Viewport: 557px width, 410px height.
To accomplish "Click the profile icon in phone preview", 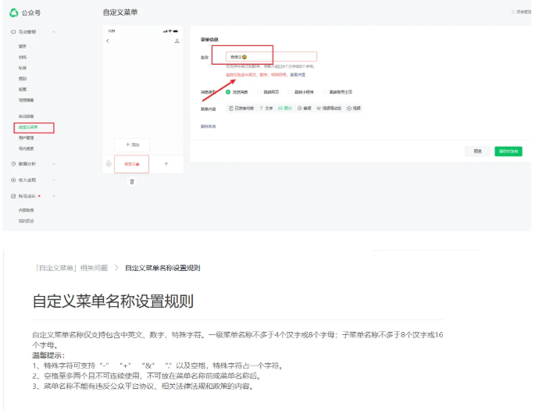I will click(177, 41).
